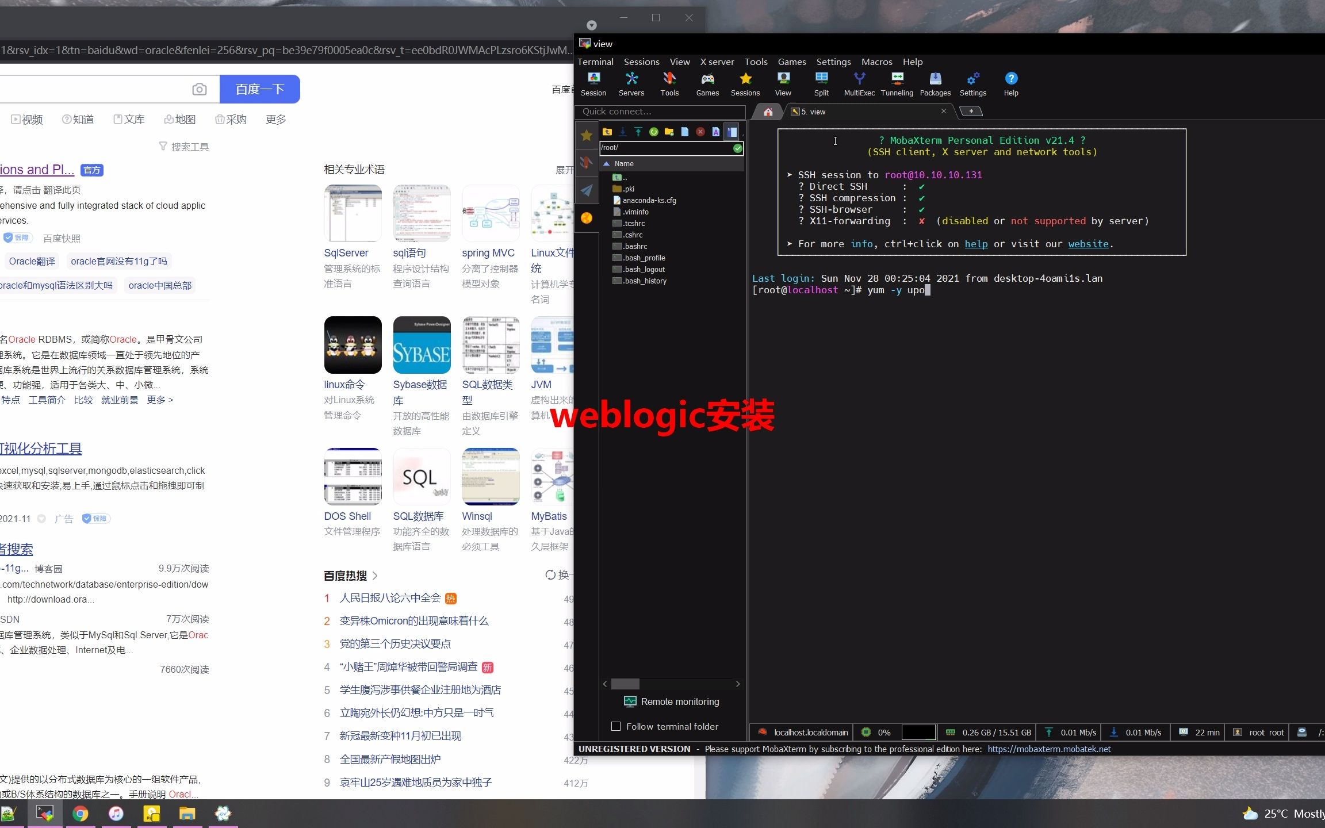Click the Split toolbar icon
The image size is (1325, 828).
[x=821, y=84]
